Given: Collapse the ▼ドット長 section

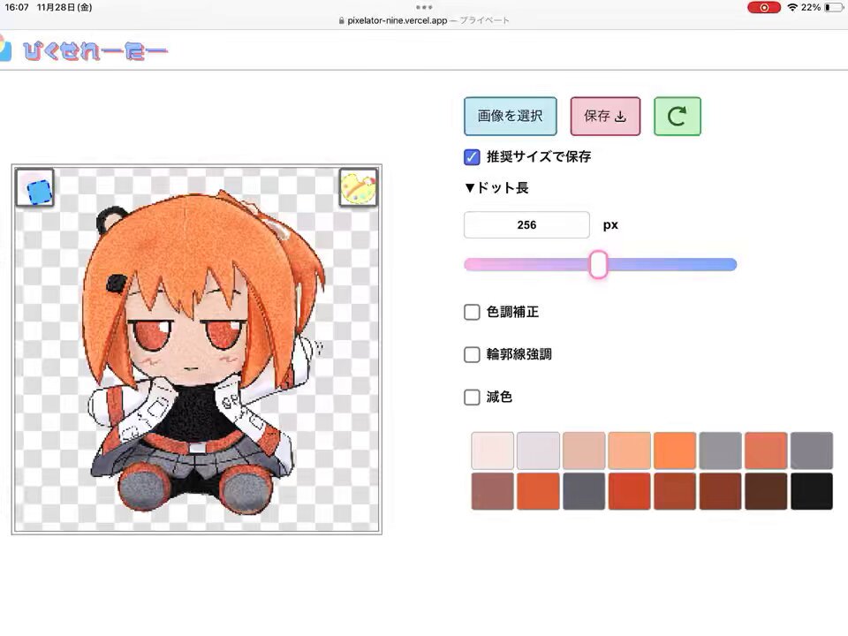Looking at the screenshot, I should (496, 187).
